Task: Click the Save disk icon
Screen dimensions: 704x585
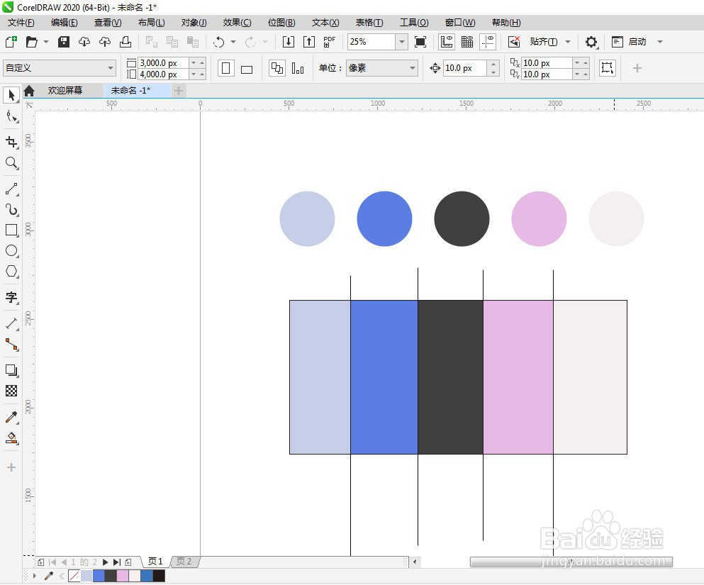Action: pos(64,42)
